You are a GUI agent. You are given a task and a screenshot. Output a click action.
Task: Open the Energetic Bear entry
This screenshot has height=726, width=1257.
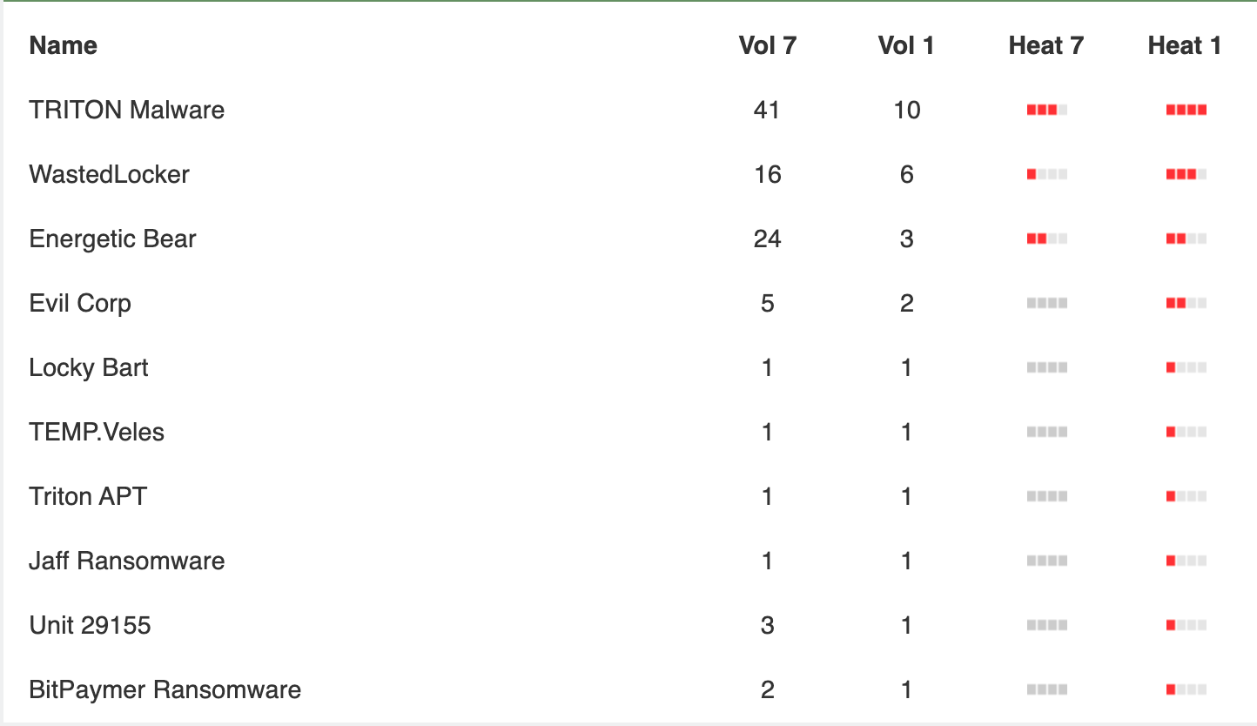click(112, 239)
